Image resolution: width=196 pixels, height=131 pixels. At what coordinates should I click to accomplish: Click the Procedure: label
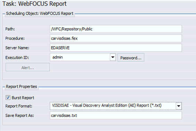(15, 38)
